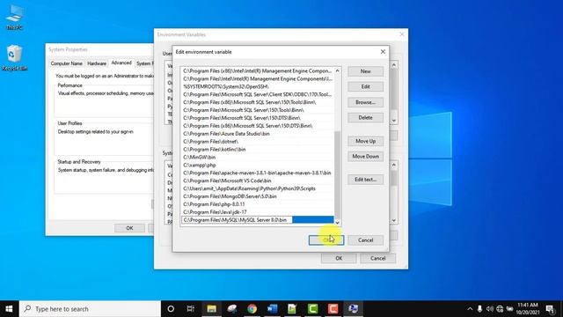Click the Edit button beside the path list
Viewport: 563px width, 317px height.
pos(365,86)
